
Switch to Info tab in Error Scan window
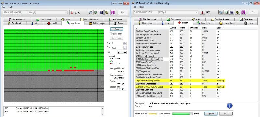(x=35, y=23)
